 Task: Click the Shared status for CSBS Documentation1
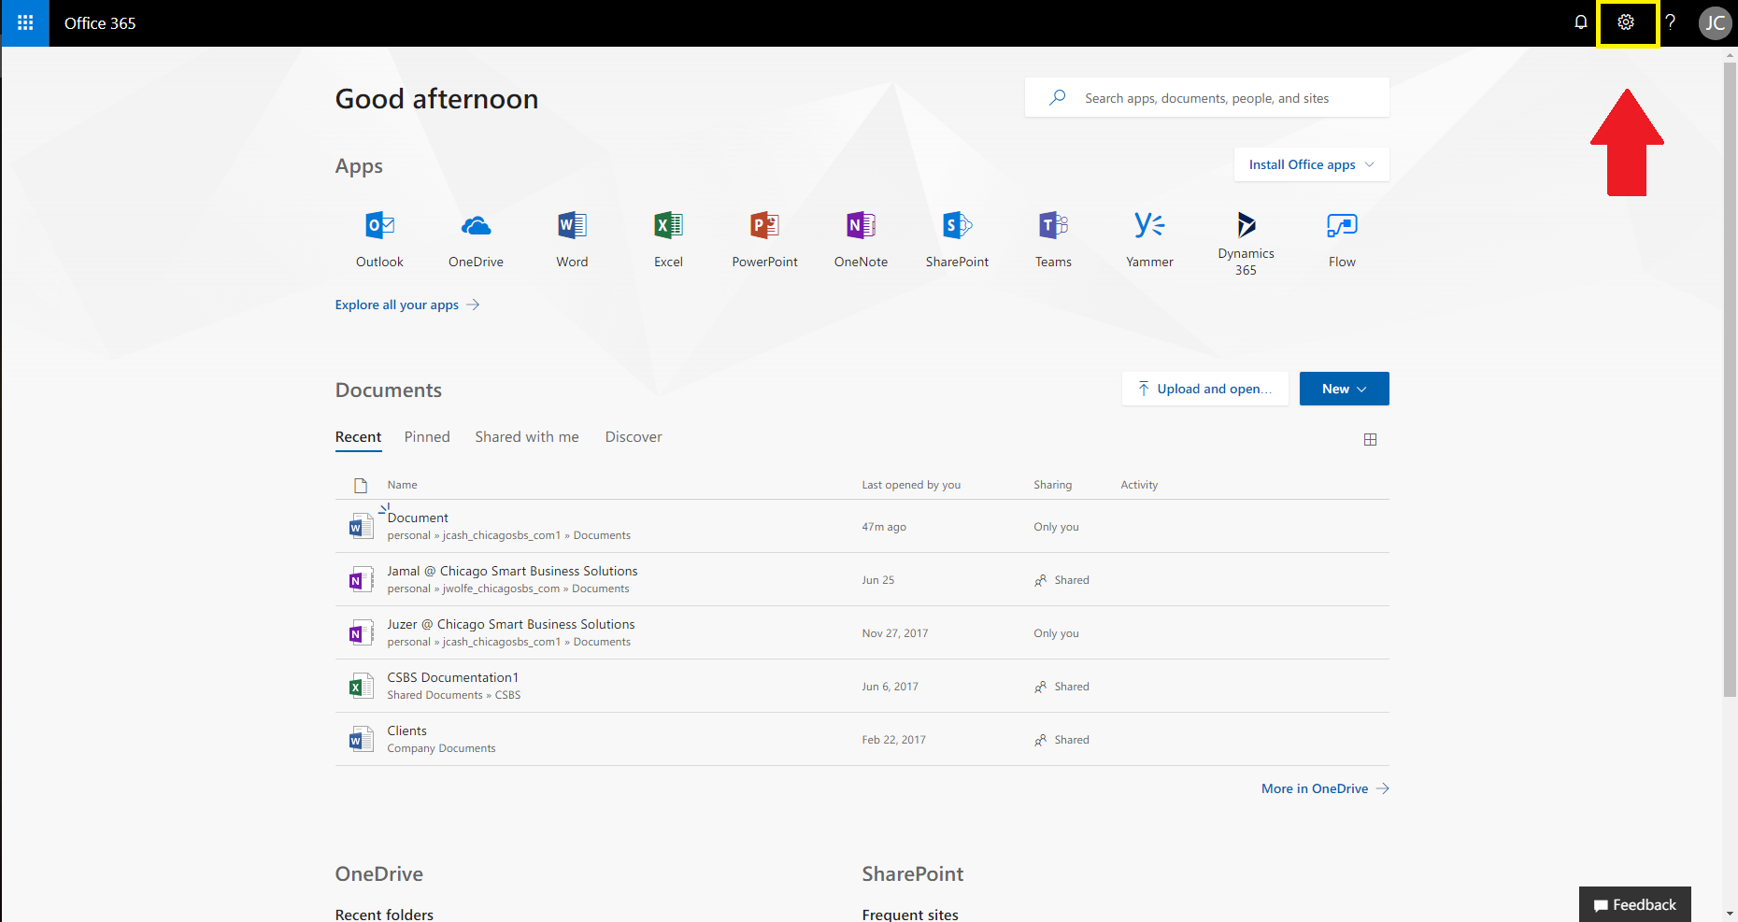[1061, 687]
